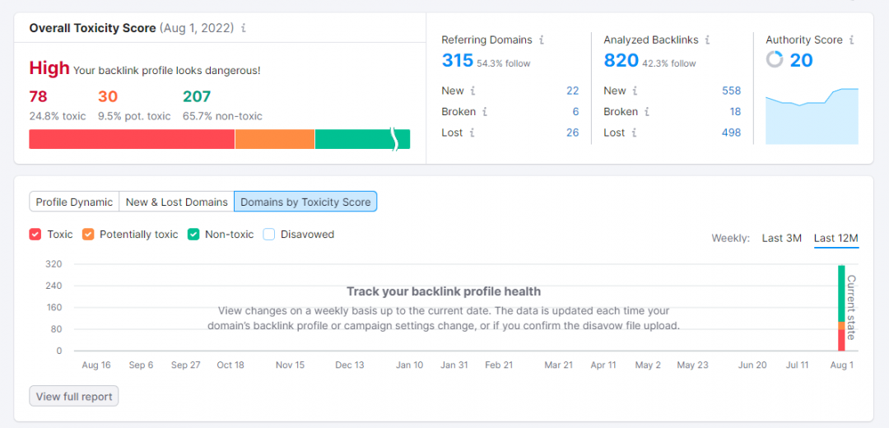
Task: Toggle the Potentially toxic checkbox
Action: [x=88, y=235]
